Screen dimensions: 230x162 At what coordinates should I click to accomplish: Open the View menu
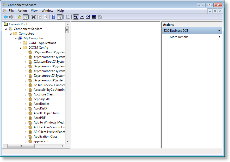34,11
